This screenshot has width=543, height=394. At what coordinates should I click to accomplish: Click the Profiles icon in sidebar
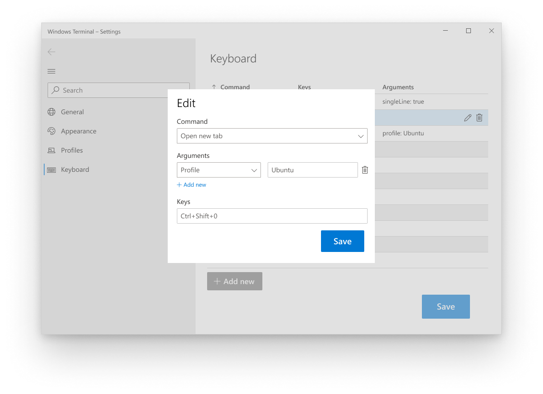pos(51,150)
